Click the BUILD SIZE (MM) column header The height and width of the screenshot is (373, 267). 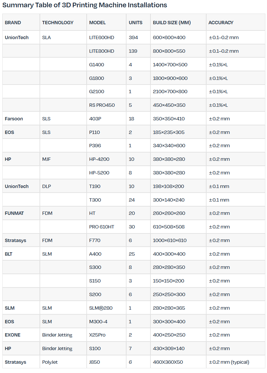click(x=172, y=23)
